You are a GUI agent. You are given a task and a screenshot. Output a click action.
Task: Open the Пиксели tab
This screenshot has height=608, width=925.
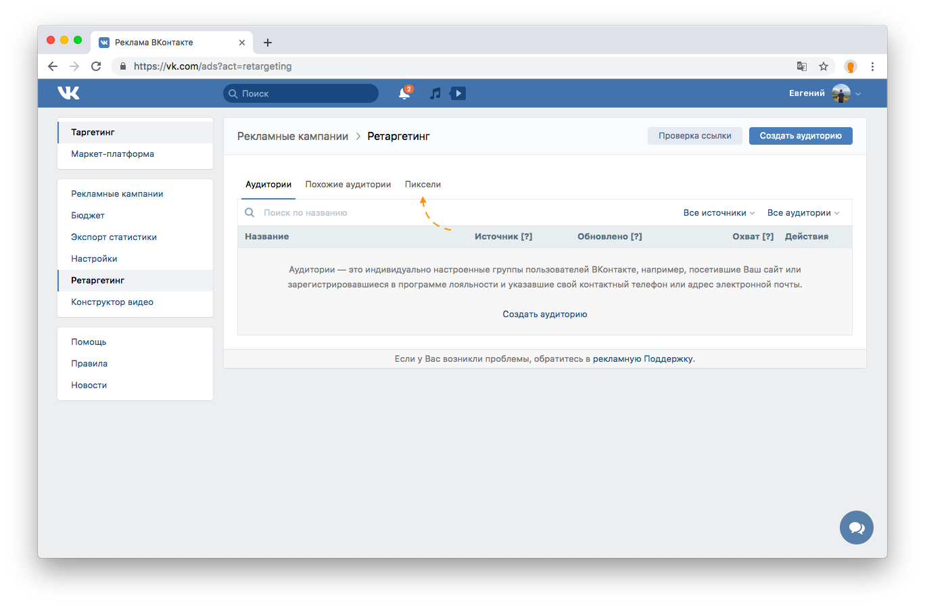point(423,185)
